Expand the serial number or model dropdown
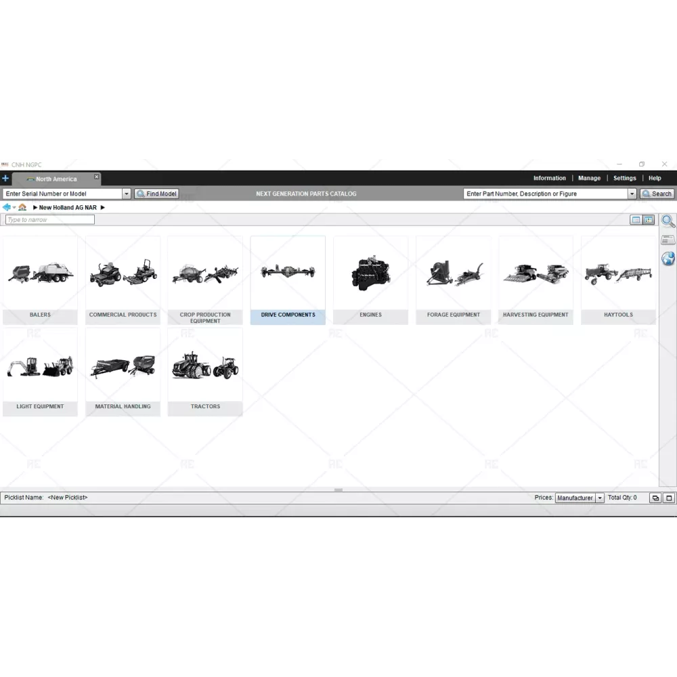This screenshot has height=677, width=677. click(x=126, y=194)
